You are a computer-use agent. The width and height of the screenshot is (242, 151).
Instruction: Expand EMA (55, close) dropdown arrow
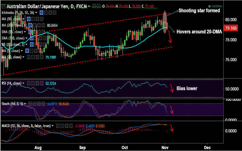point(25,32)
